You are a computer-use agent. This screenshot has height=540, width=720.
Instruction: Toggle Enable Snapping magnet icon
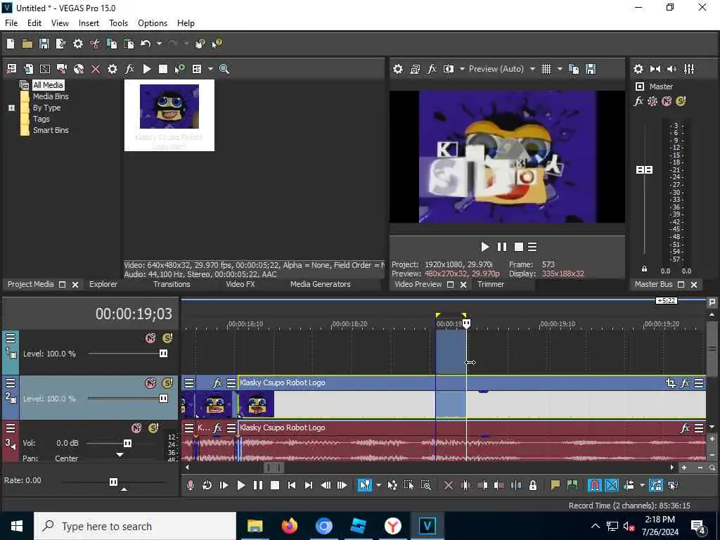tap(595, 485)
